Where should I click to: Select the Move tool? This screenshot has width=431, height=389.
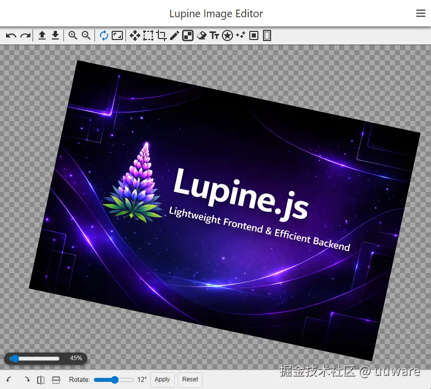[135, 35]
